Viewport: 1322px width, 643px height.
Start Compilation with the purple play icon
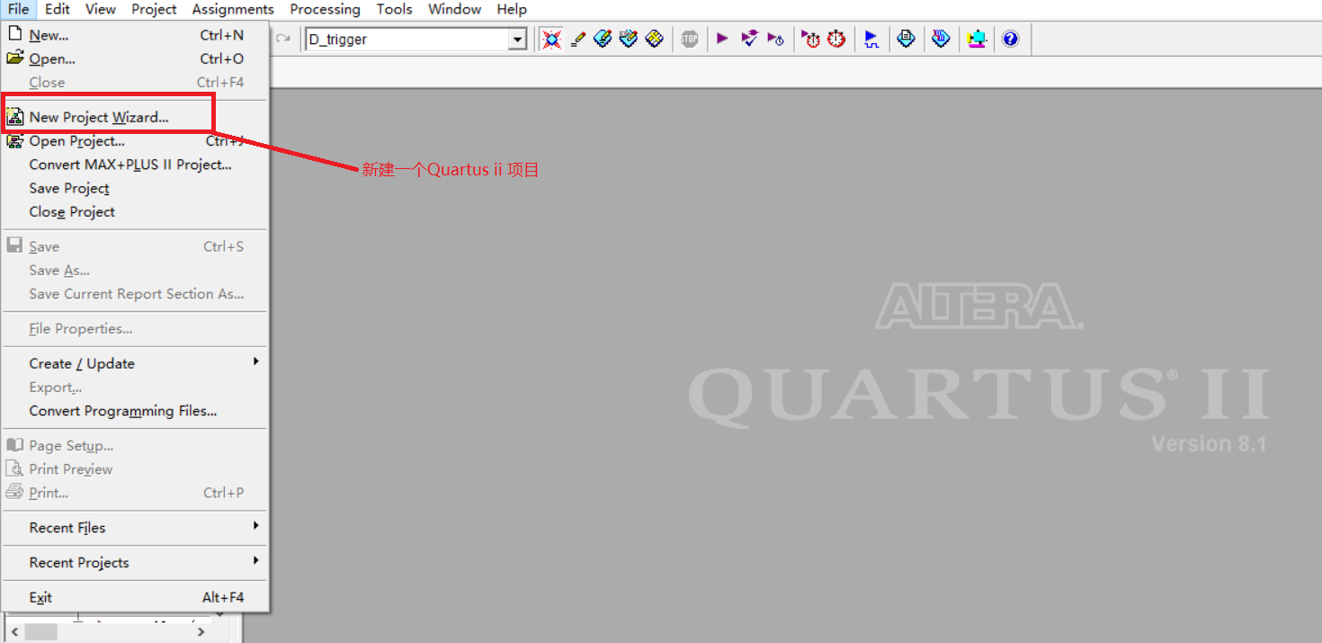click(x=722, y=38)
